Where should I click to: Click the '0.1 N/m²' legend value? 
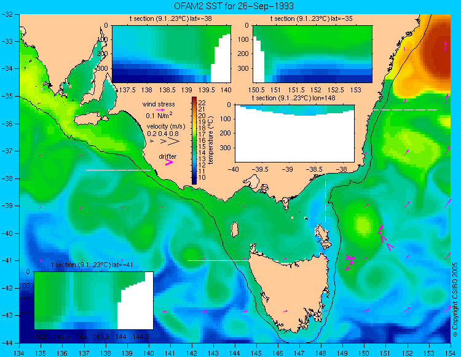click(x=159, y=115)
